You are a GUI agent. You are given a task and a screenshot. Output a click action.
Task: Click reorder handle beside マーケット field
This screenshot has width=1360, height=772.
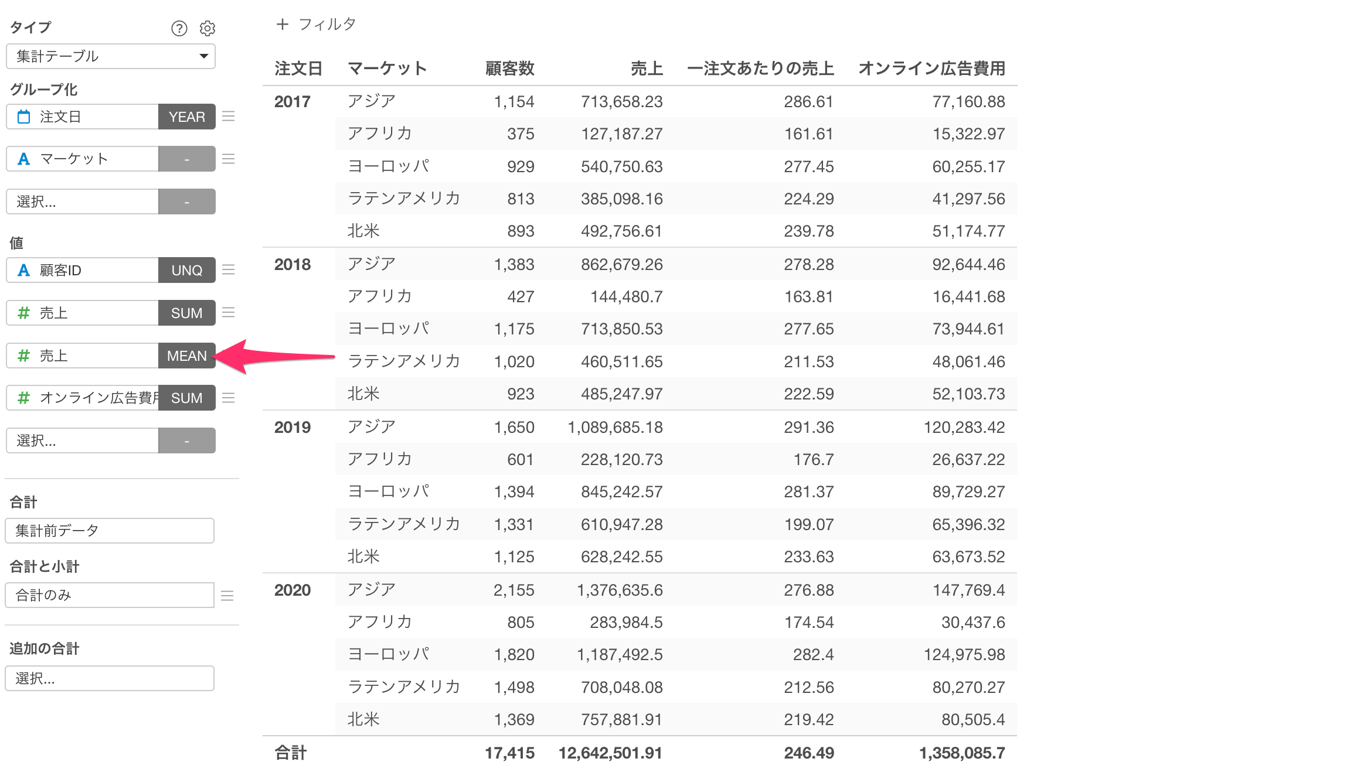tap(229, 159)
